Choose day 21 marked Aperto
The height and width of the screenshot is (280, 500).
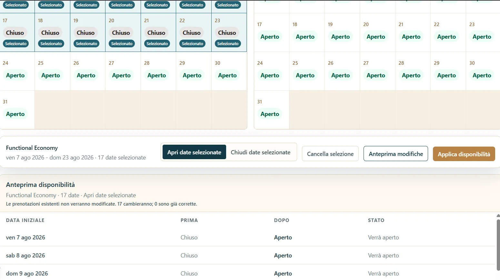(413, 33)
